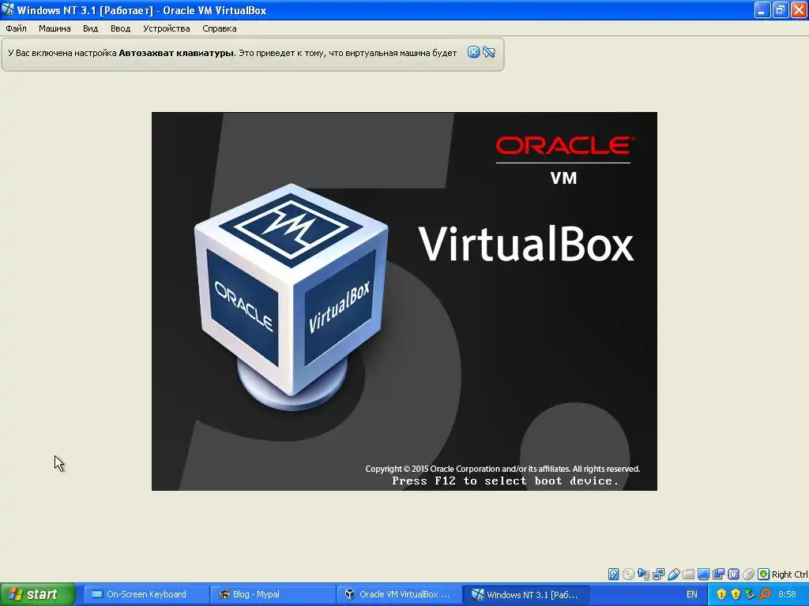Click the optical disc indicator in the status bar
The height and width of the screenshot is (606, 809).
628,574
